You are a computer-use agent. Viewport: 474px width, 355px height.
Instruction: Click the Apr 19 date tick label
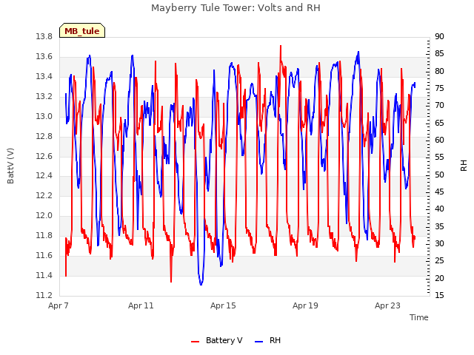[x=305, y=305]
